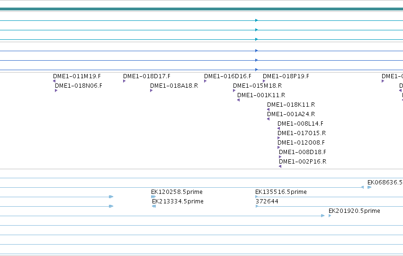Select the DME1-017O15.R feature label
The image size is (403, 256).
point(302,133)
